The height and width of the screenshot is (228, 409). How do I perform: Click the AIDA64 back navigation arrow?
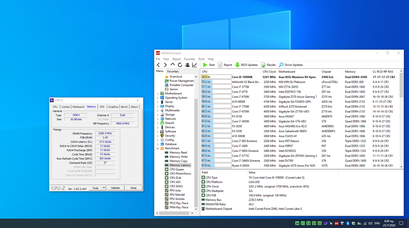coord(158,65)
